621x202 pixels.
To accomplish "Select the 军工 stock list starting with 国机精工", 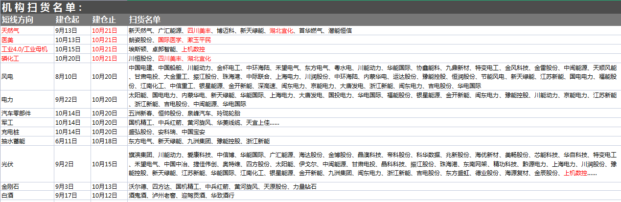I will pos(374,122).
